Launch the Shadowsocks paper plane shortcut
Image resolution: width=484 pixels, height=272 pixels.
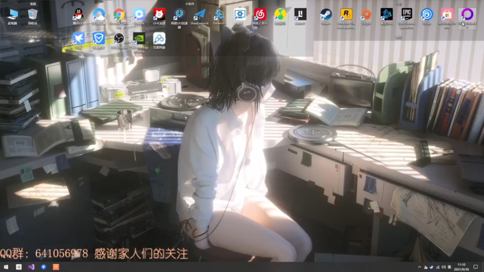click(200, 18)
